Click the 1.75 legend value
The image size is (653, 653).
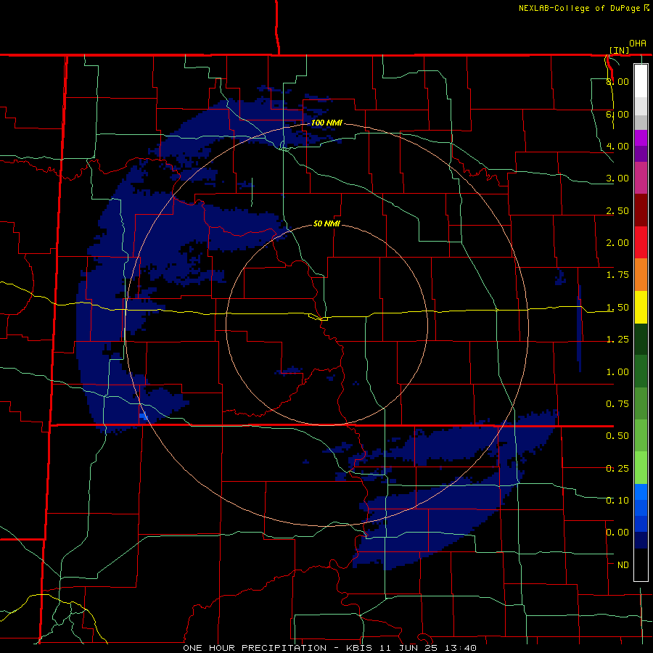(617, 275)
